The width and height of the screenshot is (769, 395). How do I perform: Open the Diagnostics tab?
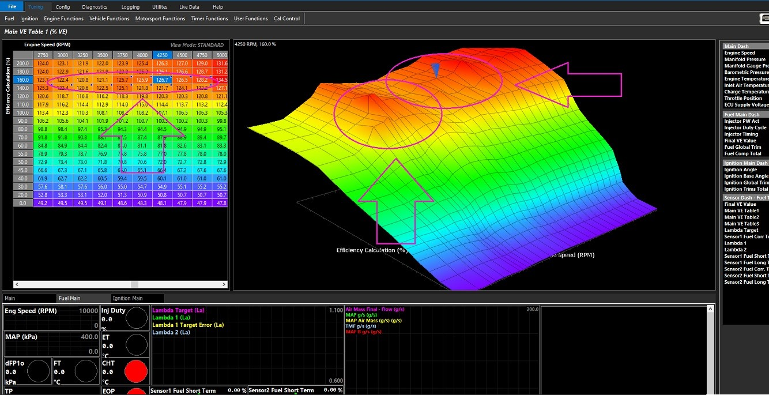pyautogui.click(x=95, y=6)
